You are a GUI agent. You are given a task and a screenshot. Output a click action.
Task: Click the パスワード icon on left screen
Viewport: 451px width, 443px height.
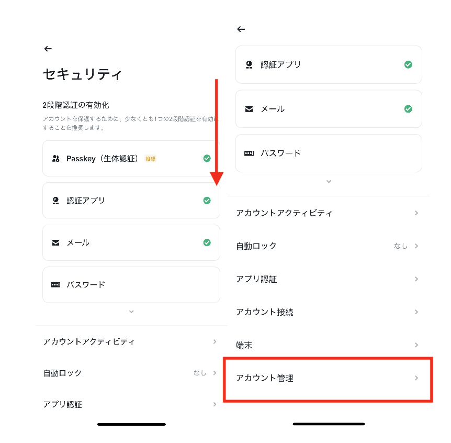coord(55,285)
